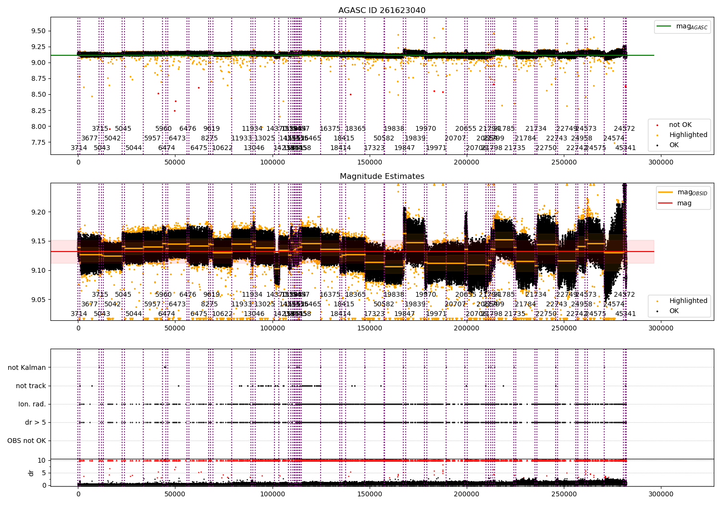Click obsid label 6476 in top plot
The height and width of the screenshot is (505, 721).
point(188,128)
